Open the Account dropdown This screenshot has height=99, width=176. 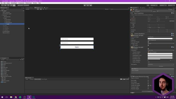coord(154,5)
